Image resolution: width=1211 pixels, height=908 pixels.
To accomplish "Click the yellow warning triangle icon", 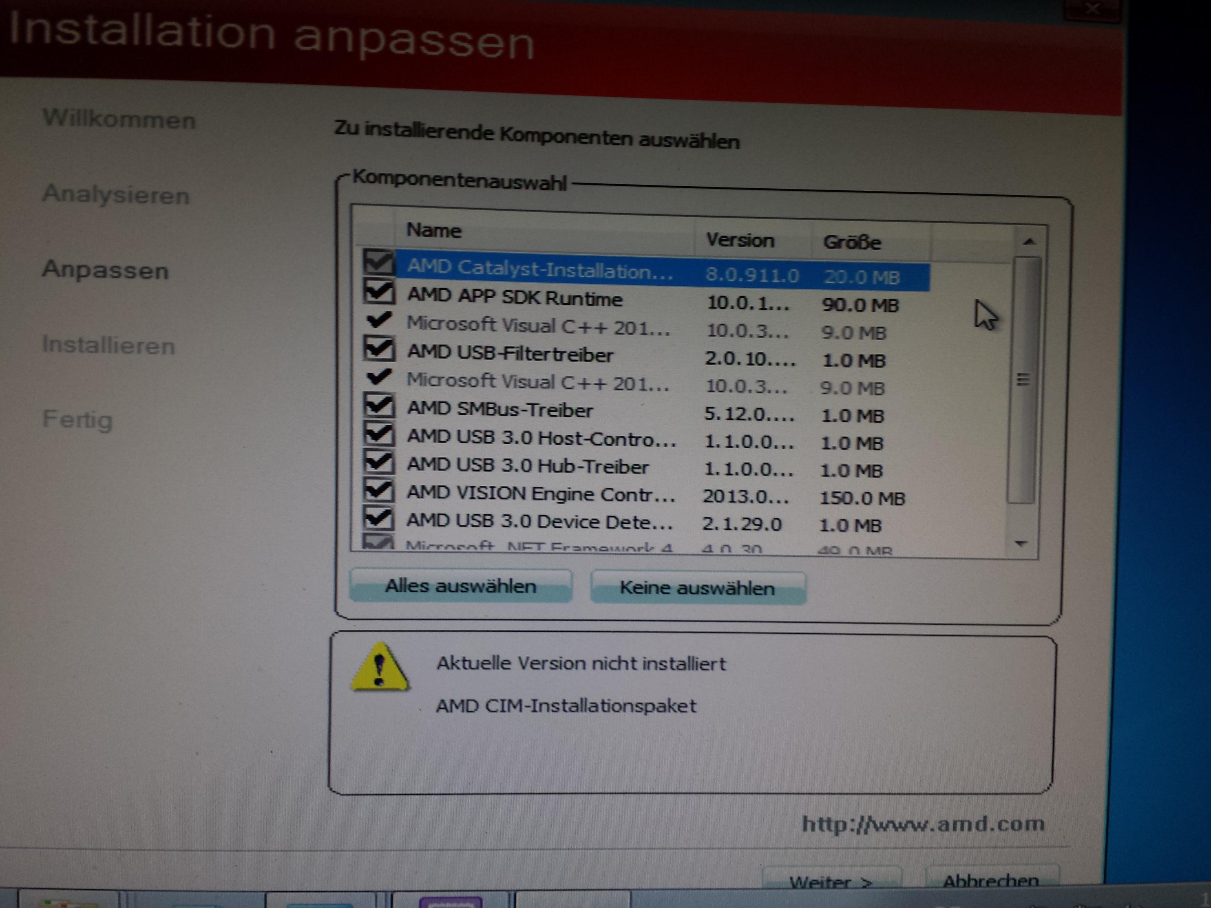I will tap(379, 668).
